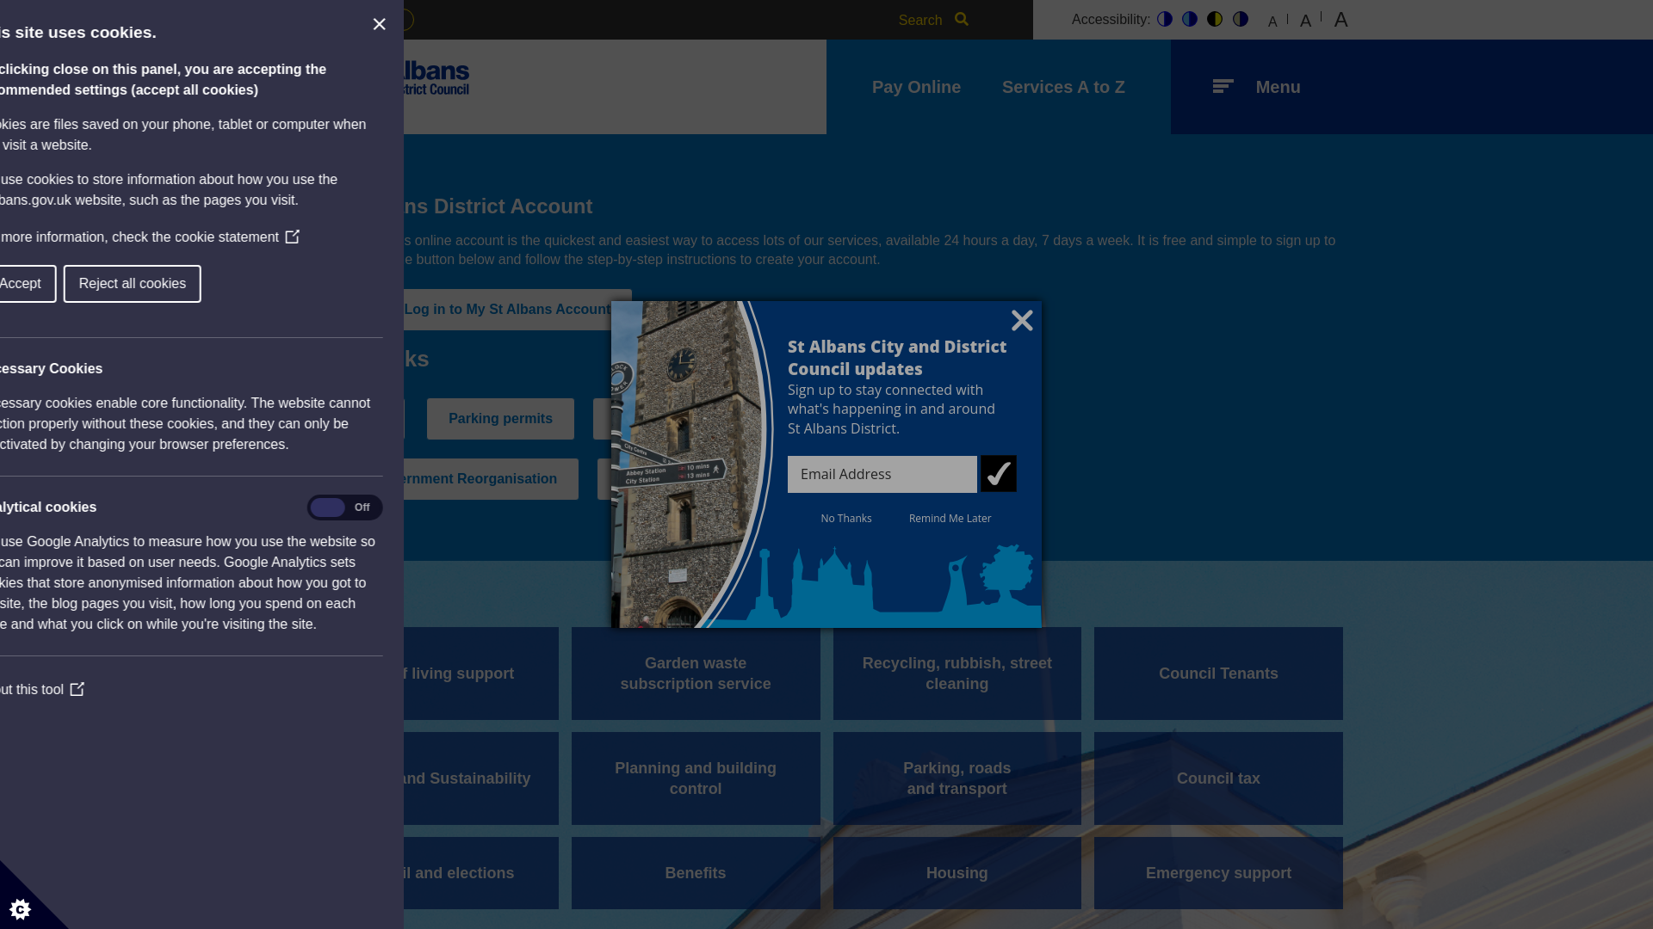Open Council tax tile
Viewport: 1653px width, 929px height.
(x=1218, y=778)
